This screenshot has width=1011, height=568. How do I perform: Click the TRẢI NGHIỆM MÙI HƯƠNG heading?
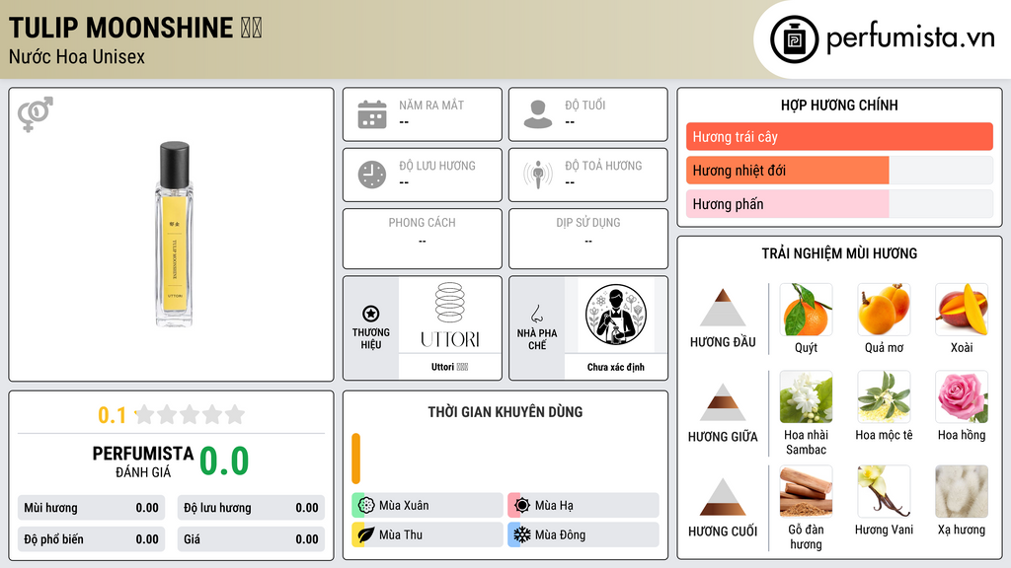(x=839, y=253)
